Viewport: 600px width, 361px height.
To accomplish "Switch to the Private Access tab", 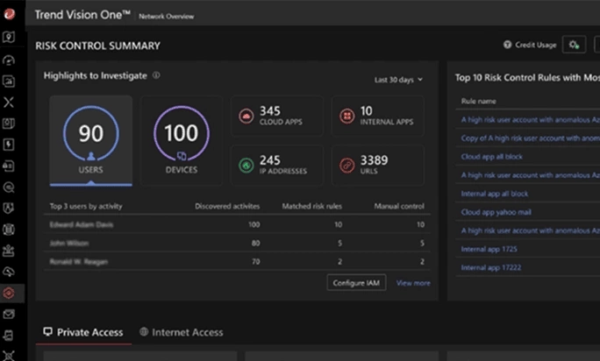I will (x=83, y=332).
